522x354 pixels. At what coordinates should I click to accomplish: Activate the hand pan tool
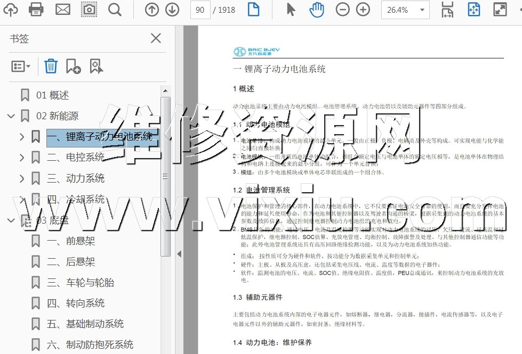[x=317, y=10]
